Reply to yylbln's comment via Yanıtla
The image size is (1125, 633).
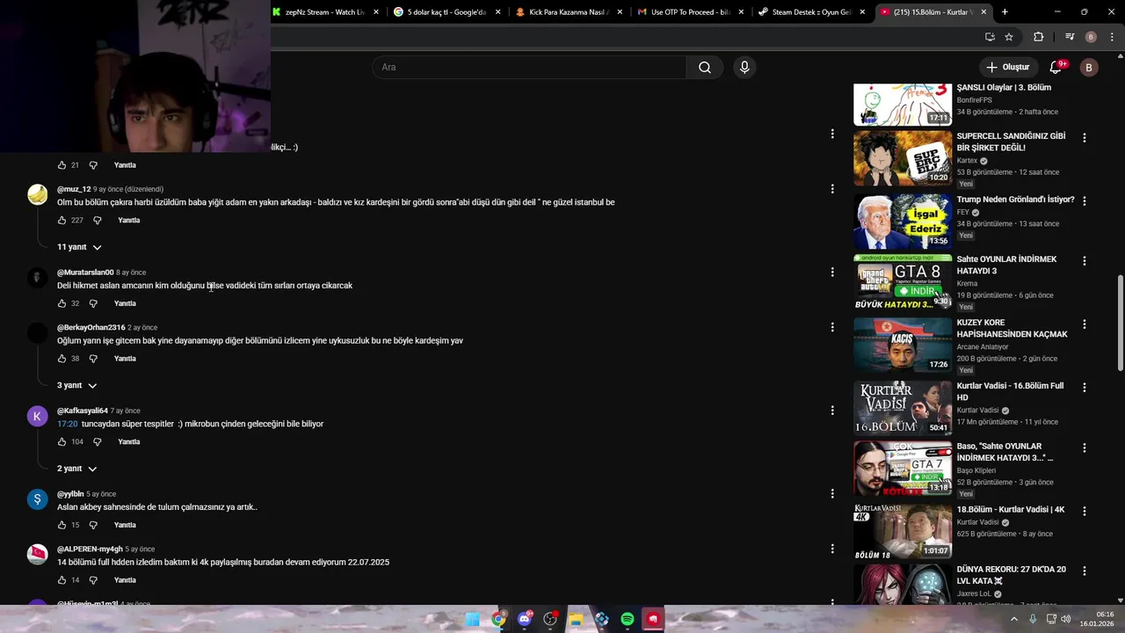(125, 525)
